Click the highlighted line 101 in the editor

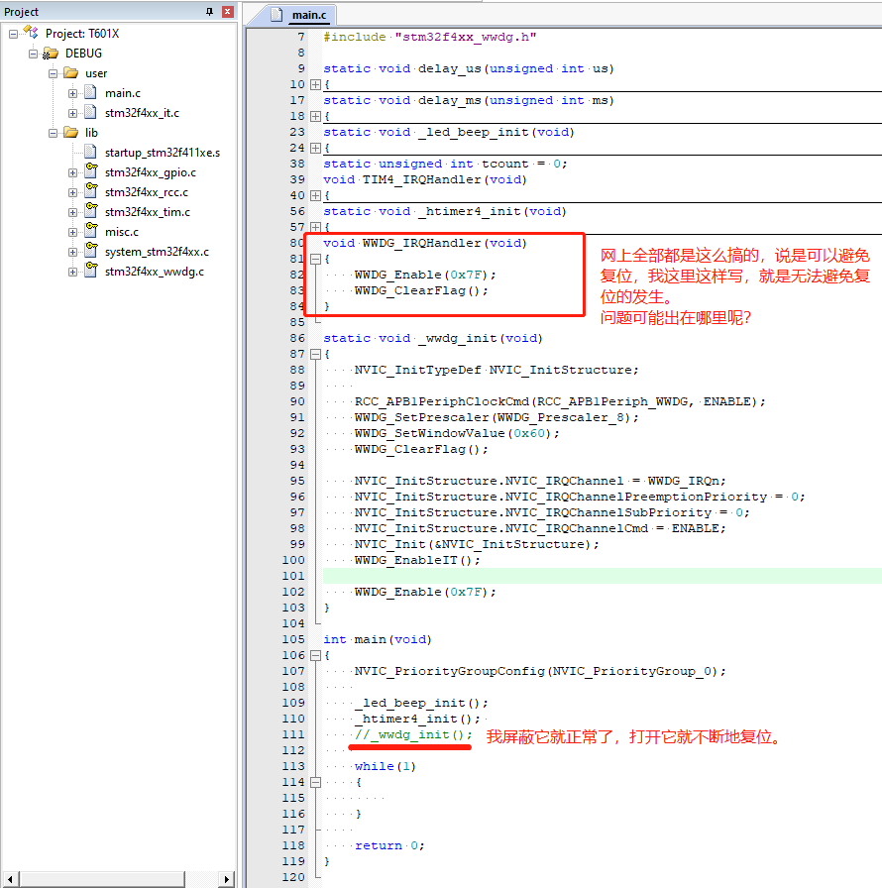pyautogui.click(x=496, y=576)
